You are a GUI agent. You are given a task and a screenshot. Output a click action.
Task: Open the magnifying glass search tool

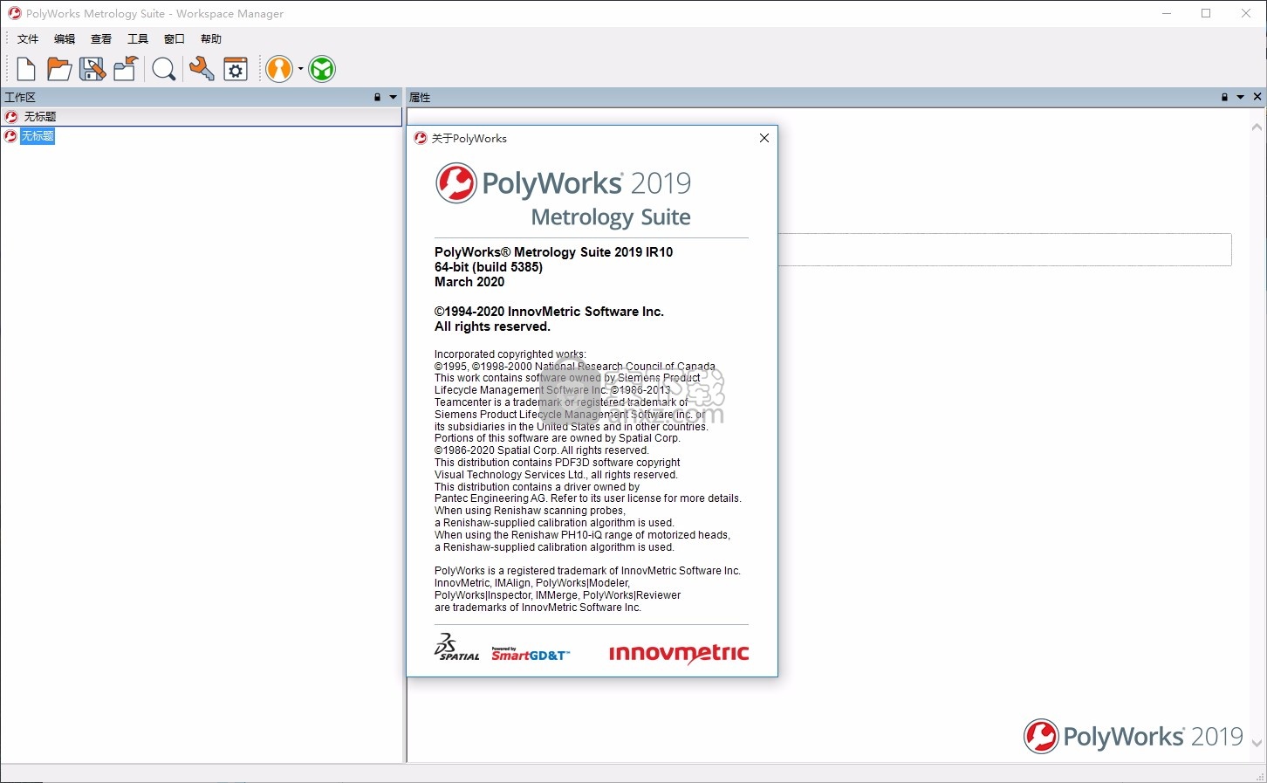click(164, 69)
